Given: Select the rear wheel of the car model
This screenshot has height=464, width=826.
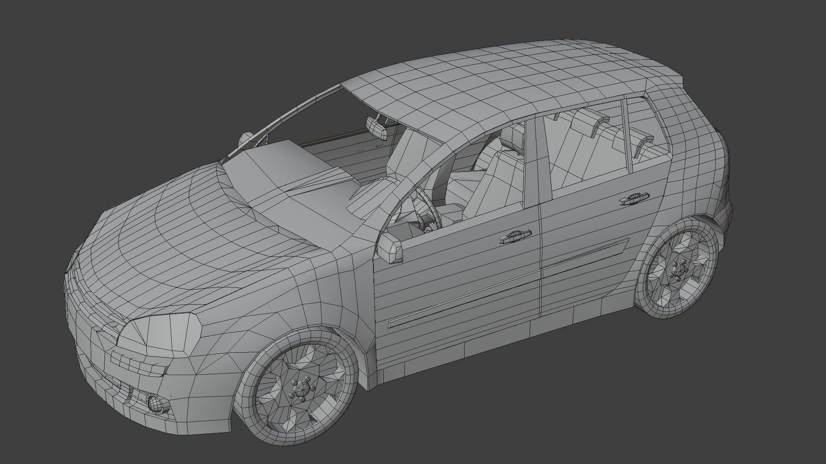Looking at the screenshot, I should pyautogui.click(x=678, y=268).
